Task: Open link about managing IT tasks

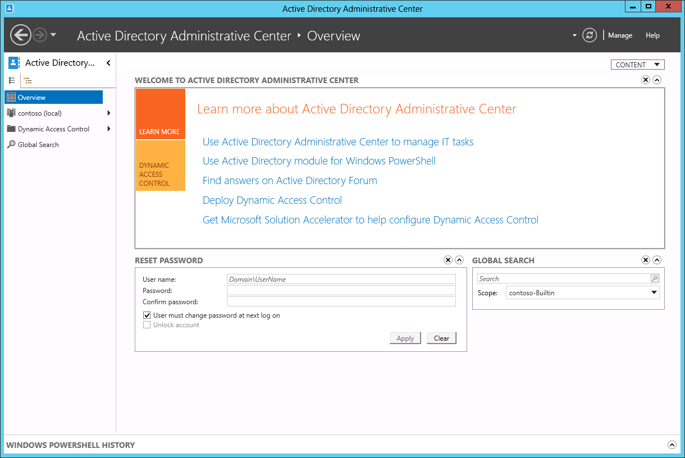Action: point(338,142)
